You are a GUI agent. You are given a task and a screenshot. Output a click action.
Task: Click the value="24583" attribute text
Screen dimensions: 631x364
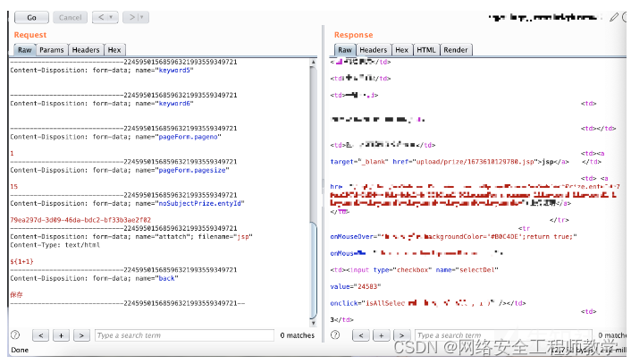[x=356, y=287]
